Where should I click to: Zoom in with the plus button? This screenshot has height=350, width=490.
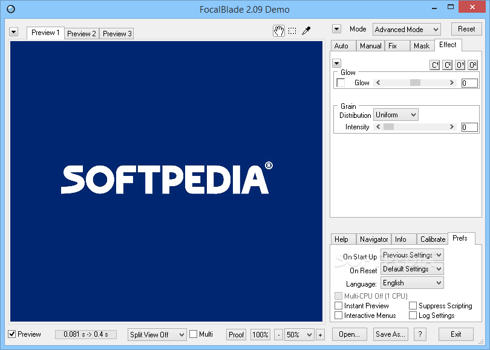point(320,335)
